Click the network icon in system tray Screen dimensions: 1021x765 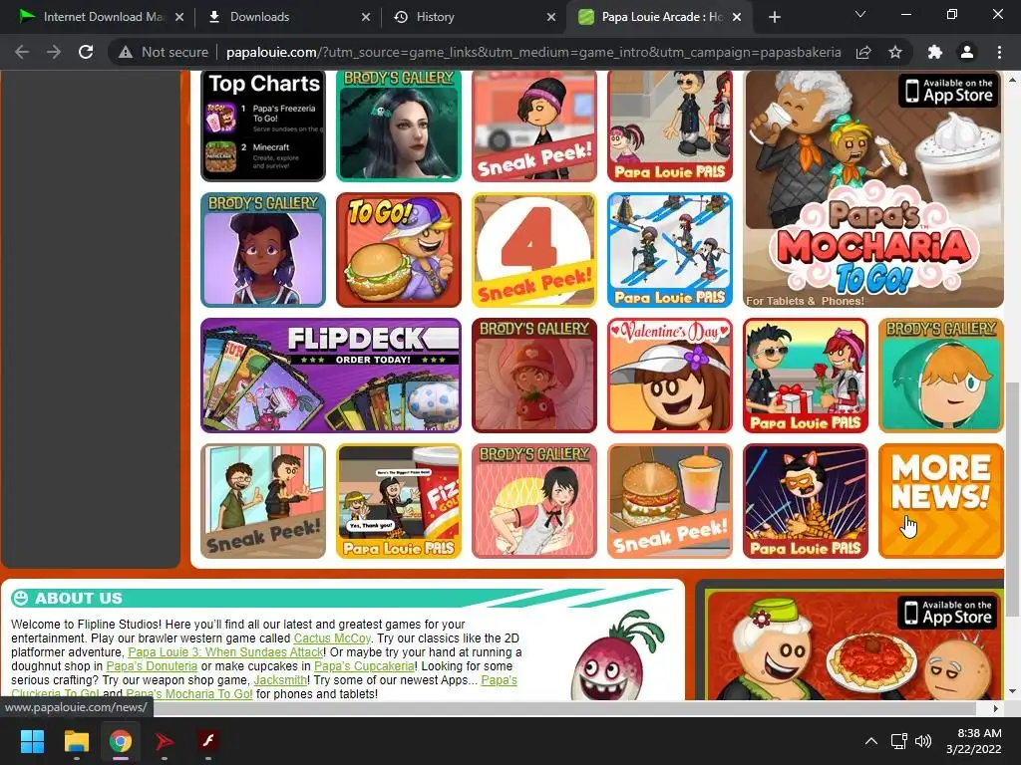coord(899,741)
